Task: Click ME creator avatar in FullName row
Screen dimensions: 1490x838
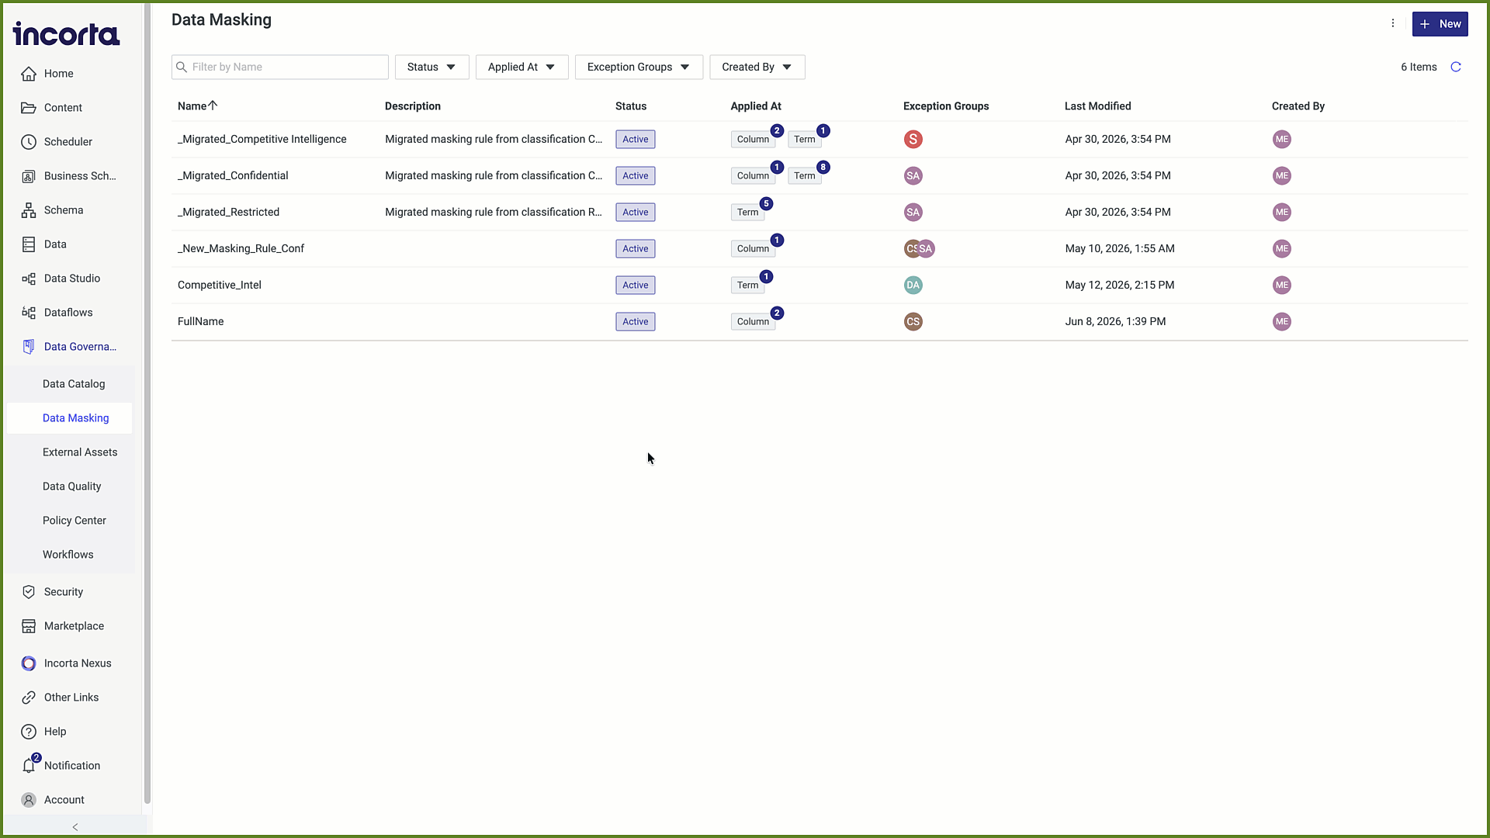Action: (x=1282, y=322)
